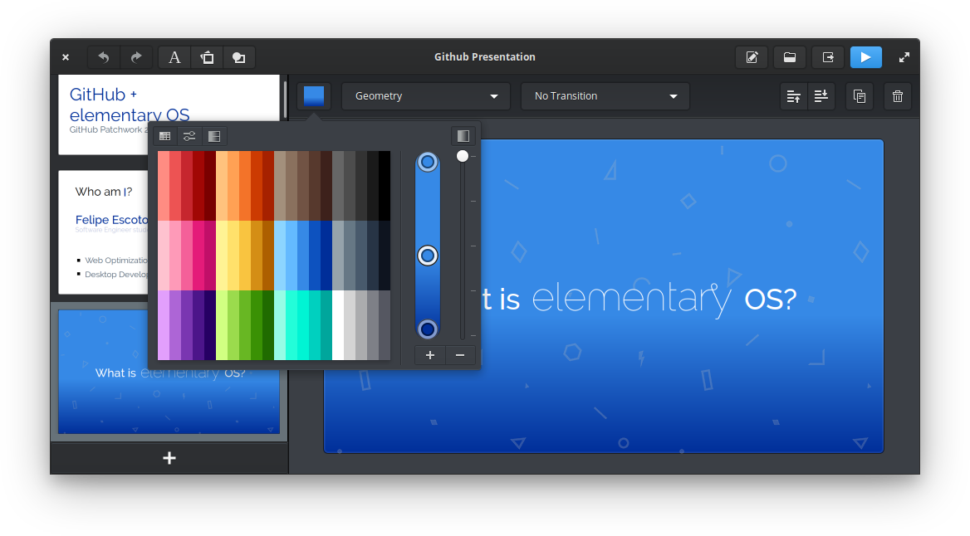Click the 'elementary' word on slide canvas
The image size is (970, 536).
coord(632,299)
